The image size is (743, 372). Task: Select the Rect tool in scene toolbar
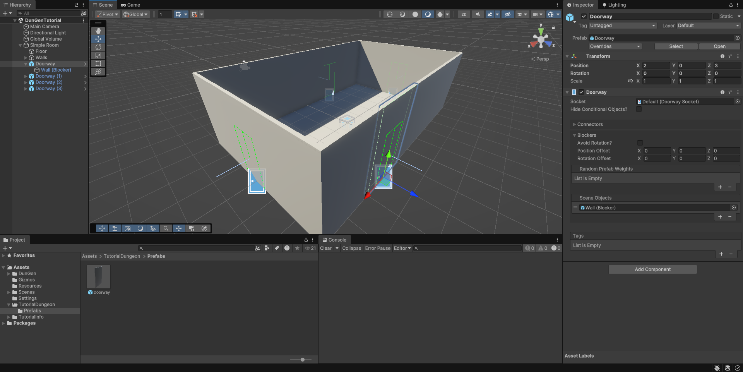[98, 63]
